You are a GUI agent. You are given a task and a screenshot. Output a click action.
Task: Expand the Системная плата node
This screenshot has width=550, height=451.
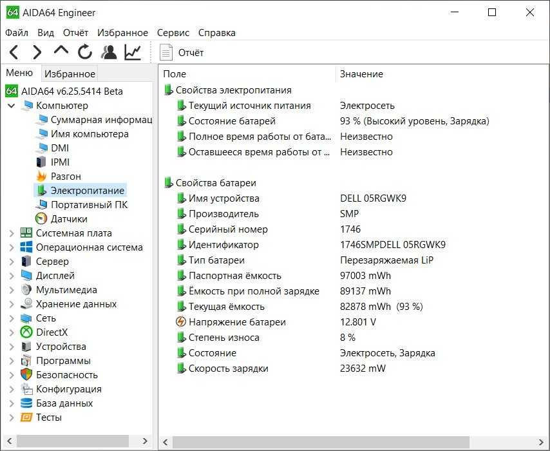click(11, 233)
